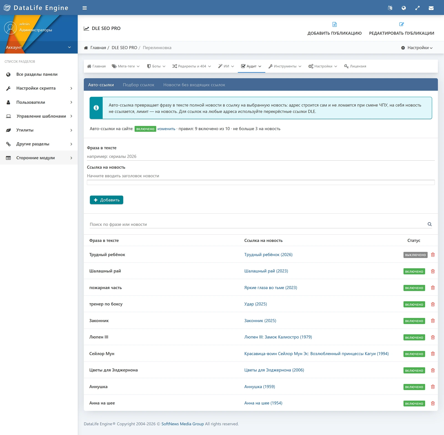Toggle status badge for Трудный ребёнок

(x=415, y=255)
